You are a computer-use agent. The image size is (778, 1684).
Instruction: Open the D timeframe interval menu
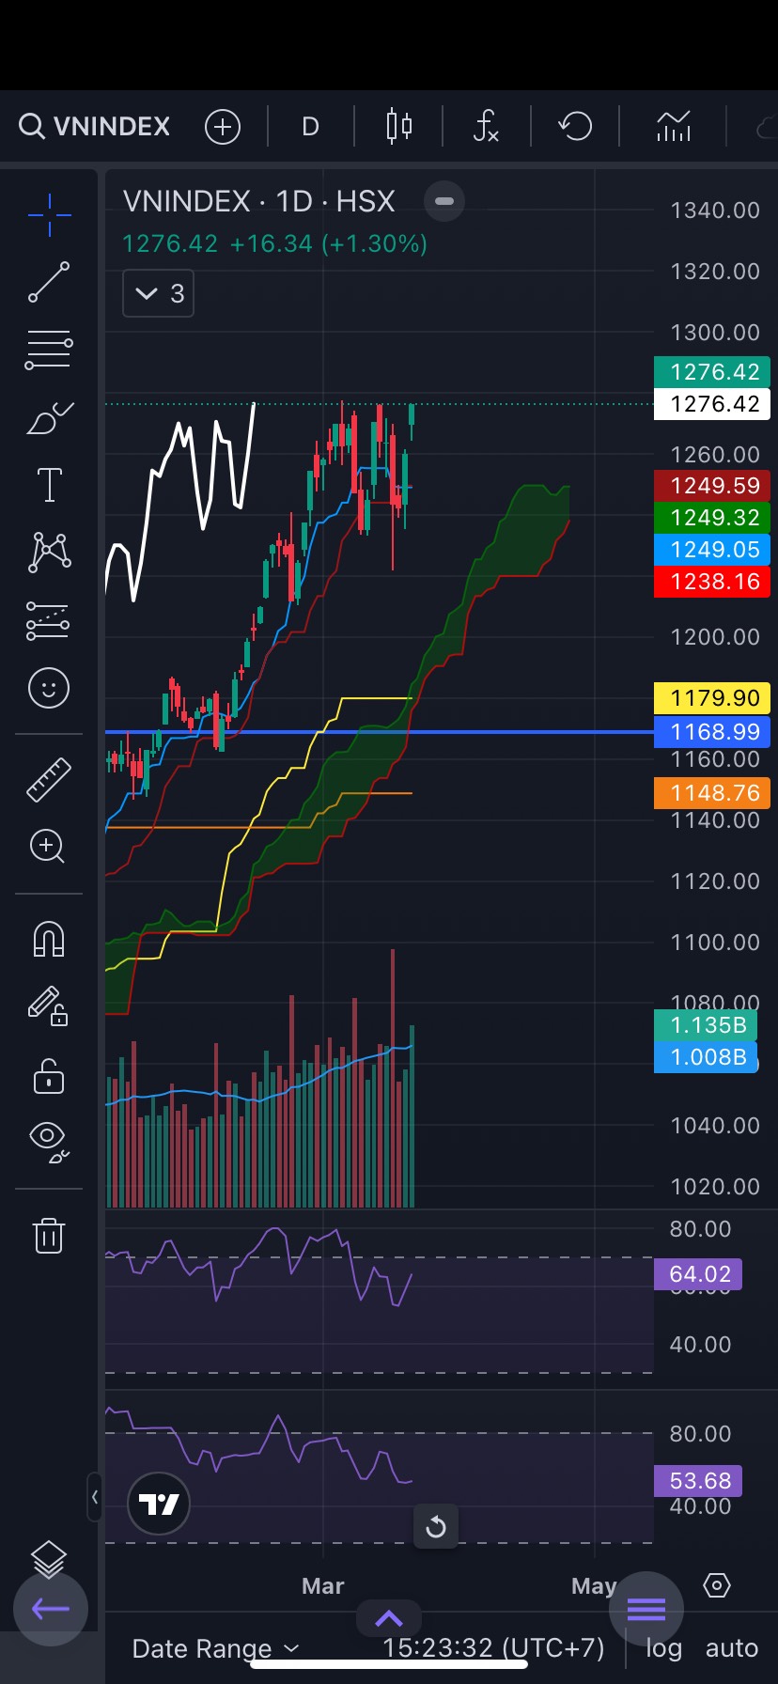pyautogui.click(x=310, y=126)
